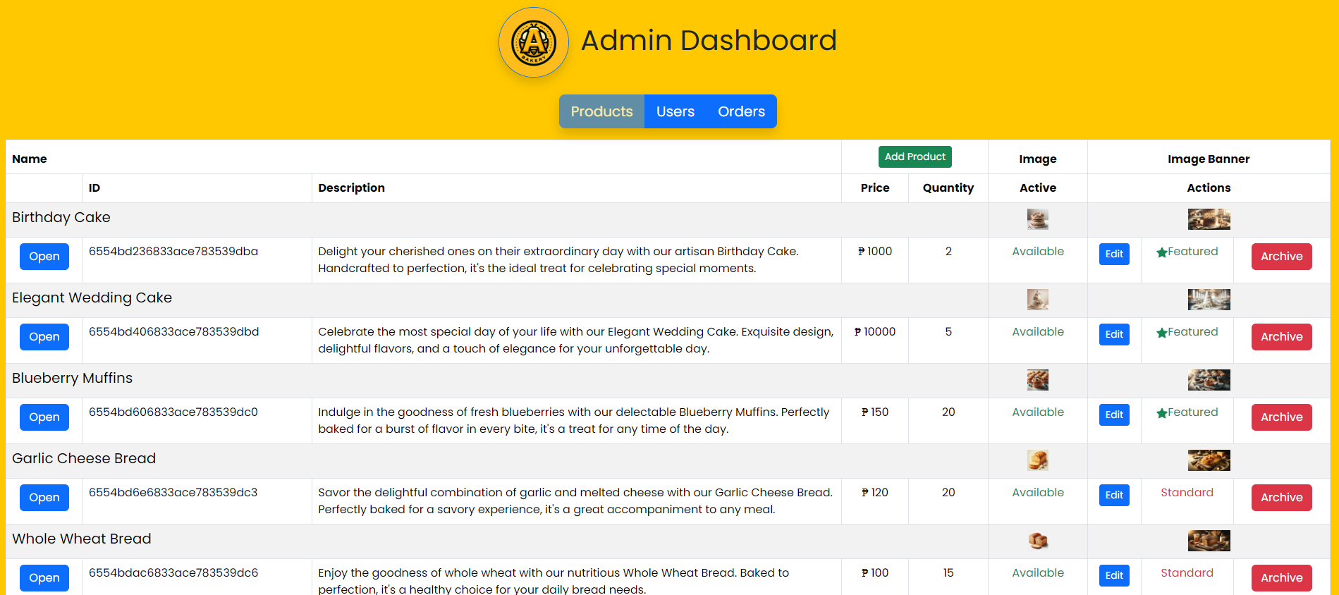Click the Birthday Cake banner thumbnail

(x=1209, y=219)
